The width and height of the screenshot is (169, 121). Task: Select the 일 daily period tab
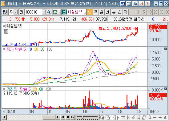coord(90,12)
